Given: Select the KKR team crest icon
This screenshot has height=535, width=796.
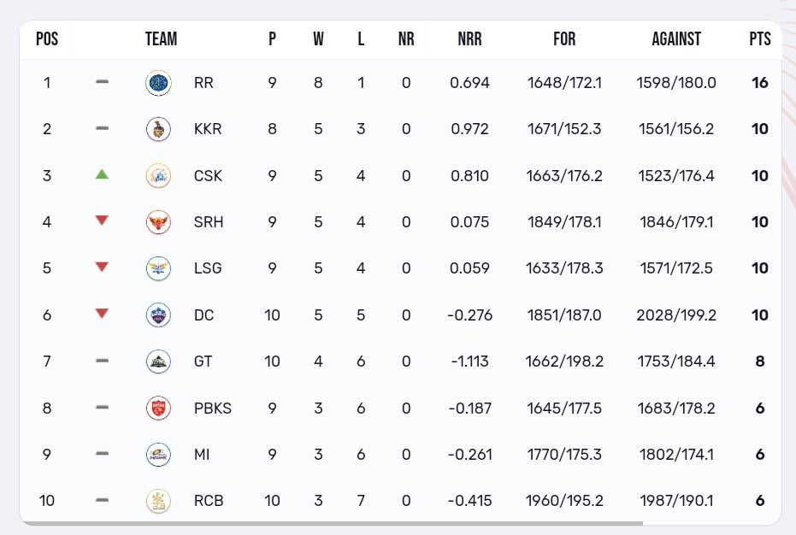Looking at the screenshot, I should click(x=158, y=129).
